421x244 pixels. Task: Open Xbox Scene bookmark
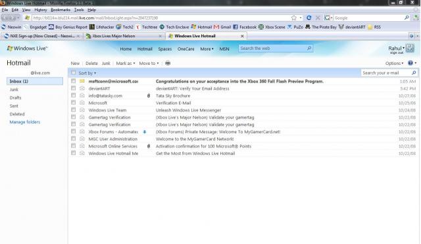272,27
